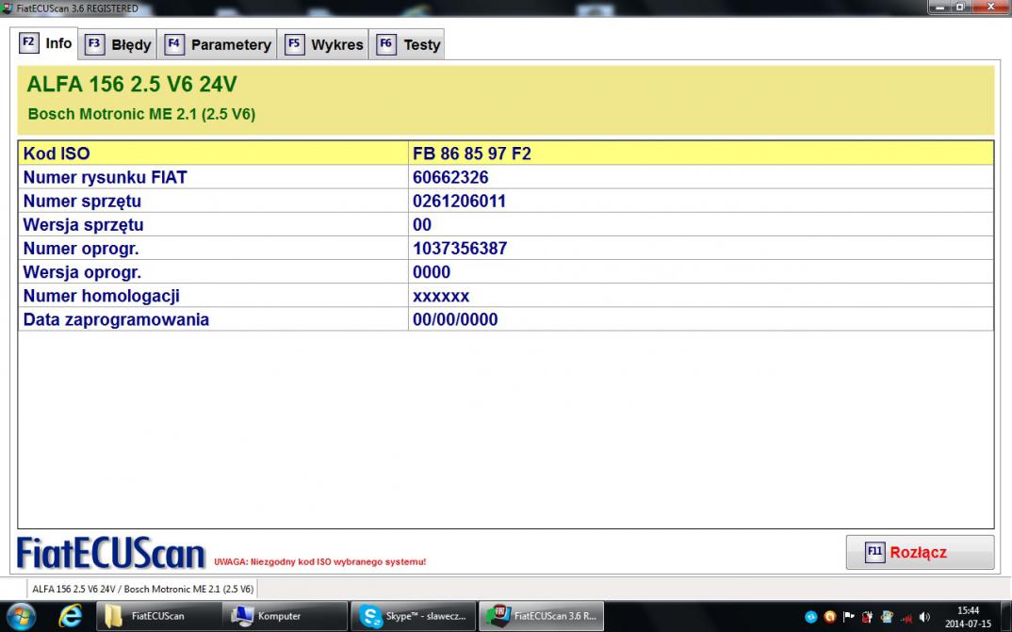
Task: Switch to the Info tab
Action: 44,43
